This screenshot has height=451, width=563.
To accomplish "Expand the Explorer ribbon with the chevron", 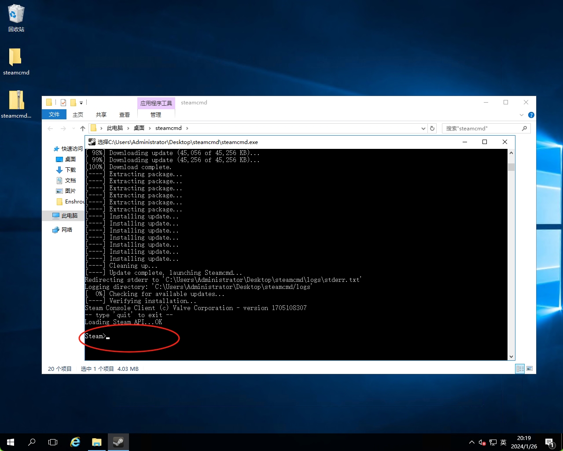I will tap(522, 115).
